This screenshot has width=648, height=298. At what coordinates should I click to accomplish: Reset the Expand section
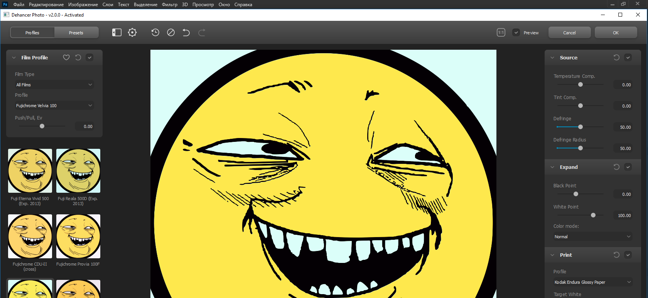(616, 167)
